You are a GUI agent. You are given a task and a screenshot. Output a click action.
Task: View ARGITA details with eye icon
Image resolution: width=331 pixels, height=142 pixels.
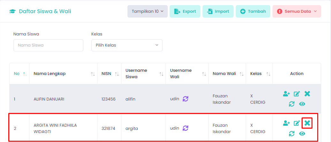tap(302, 133)
